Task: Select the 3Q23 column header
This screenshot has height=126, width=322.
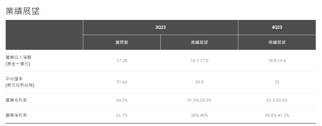Action: [x=160, y=27]
